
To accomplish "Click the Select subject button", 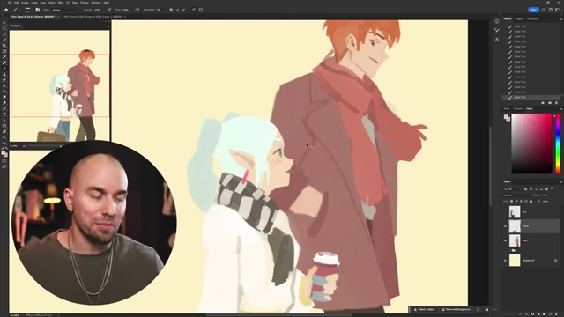I will click(x=424, y=309).
